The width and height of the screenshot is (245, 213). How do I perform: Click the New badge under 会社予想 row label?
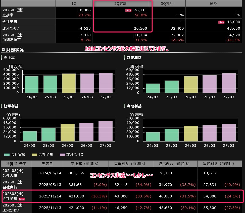pyautogui.click(x=22, y=199)
